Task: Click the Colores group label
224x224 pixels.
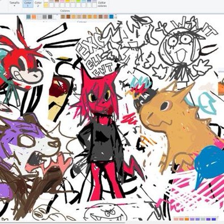Action: 65,11
